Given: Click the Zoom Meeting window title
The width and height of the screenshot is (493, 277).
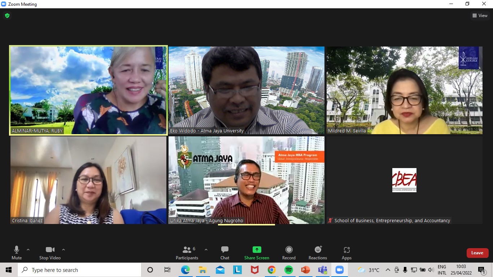Looking at the screenshot, I should (x=22, y=4).
